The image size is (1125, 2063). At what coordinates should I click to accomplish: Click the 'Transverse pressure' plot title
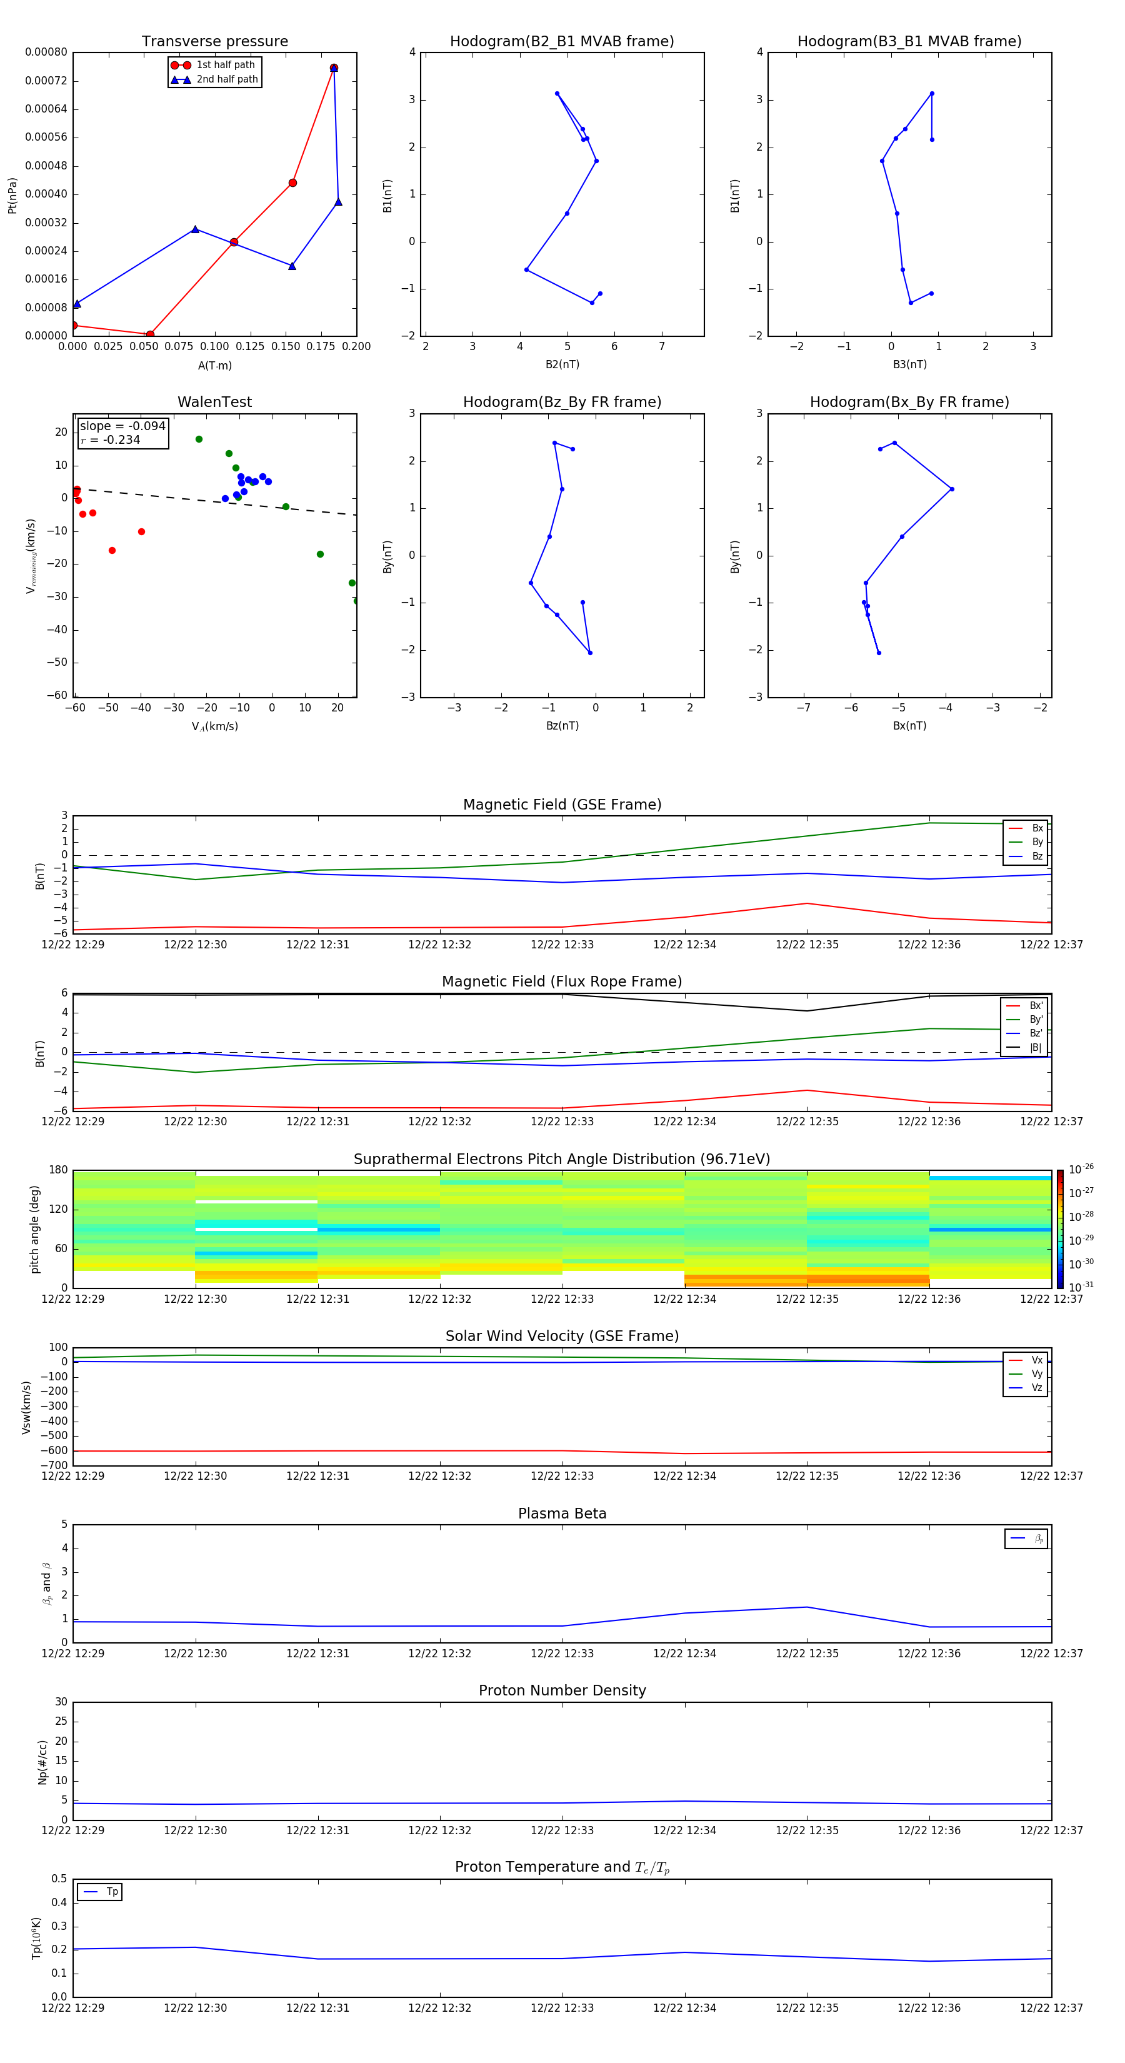click(214, 42)
